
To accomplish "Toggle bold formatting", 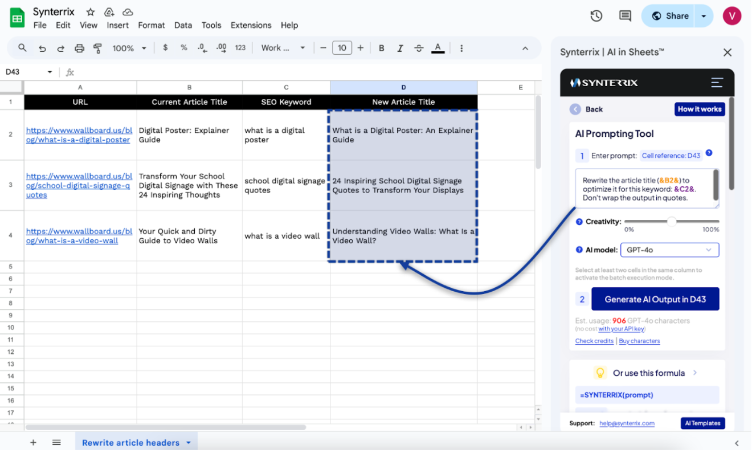I will (x=382, y=48).
